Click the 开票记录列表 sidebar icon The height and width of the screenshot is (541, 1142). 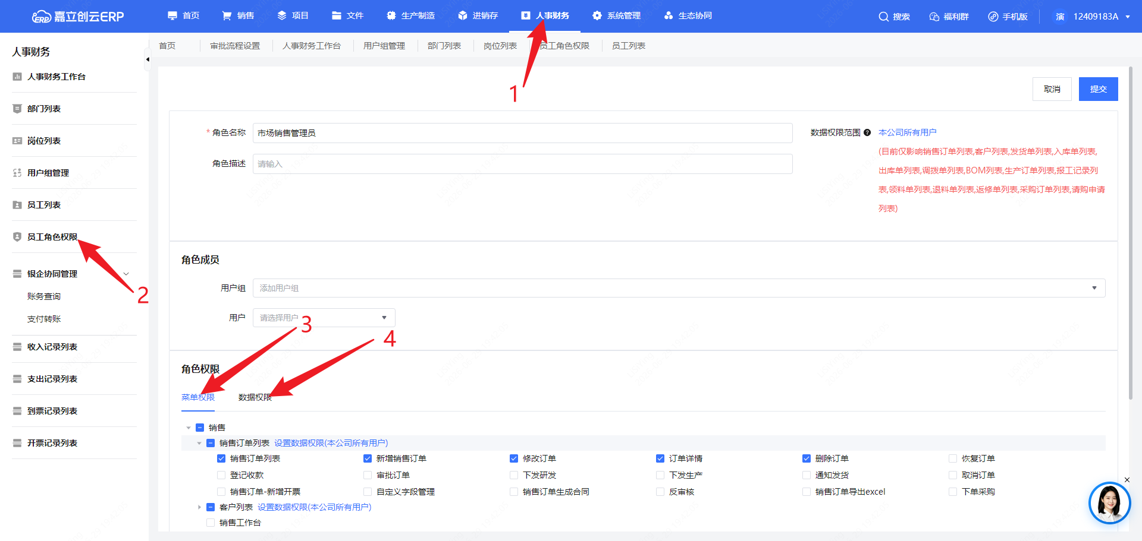pyautogui.click(x=17, y=443)
